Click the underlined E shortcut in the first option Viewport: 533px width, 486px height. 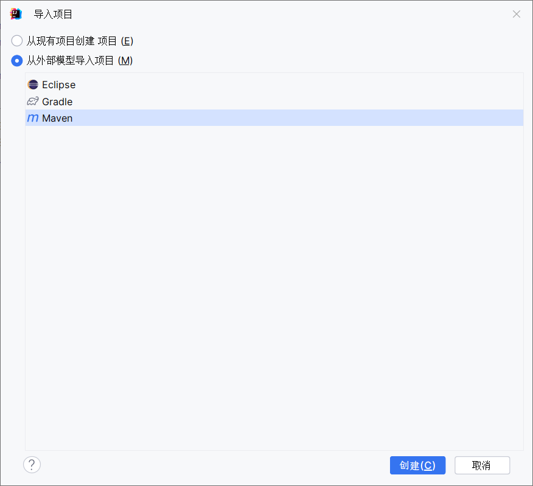pyautogui.click(x=128, y=41)
